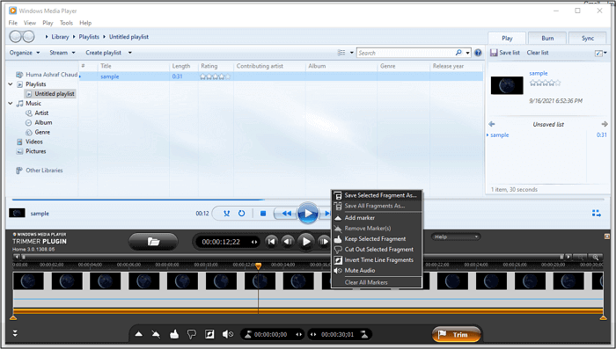Viewport: 616px width, 349px height.
Task: Click thumbs-down Cut Out fragment toolbar icon
Action: (192, 334)
